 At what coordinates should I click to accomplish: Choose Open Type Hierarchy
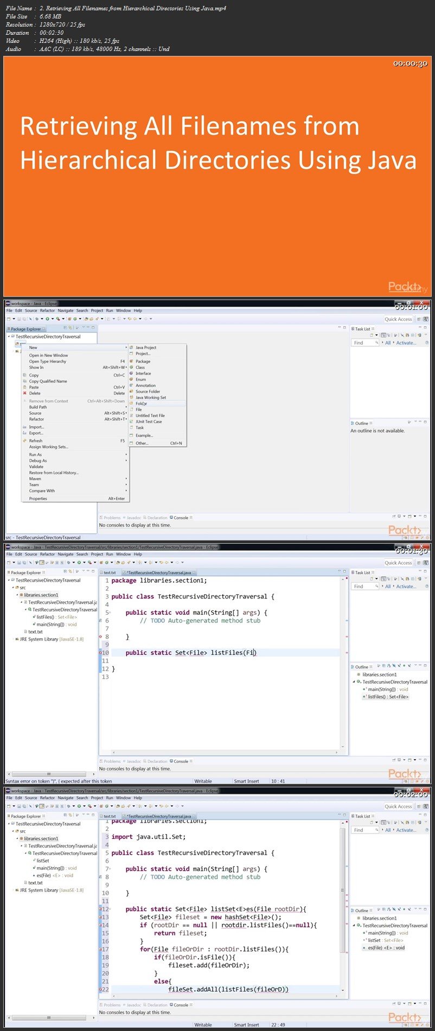click(48, 361)
